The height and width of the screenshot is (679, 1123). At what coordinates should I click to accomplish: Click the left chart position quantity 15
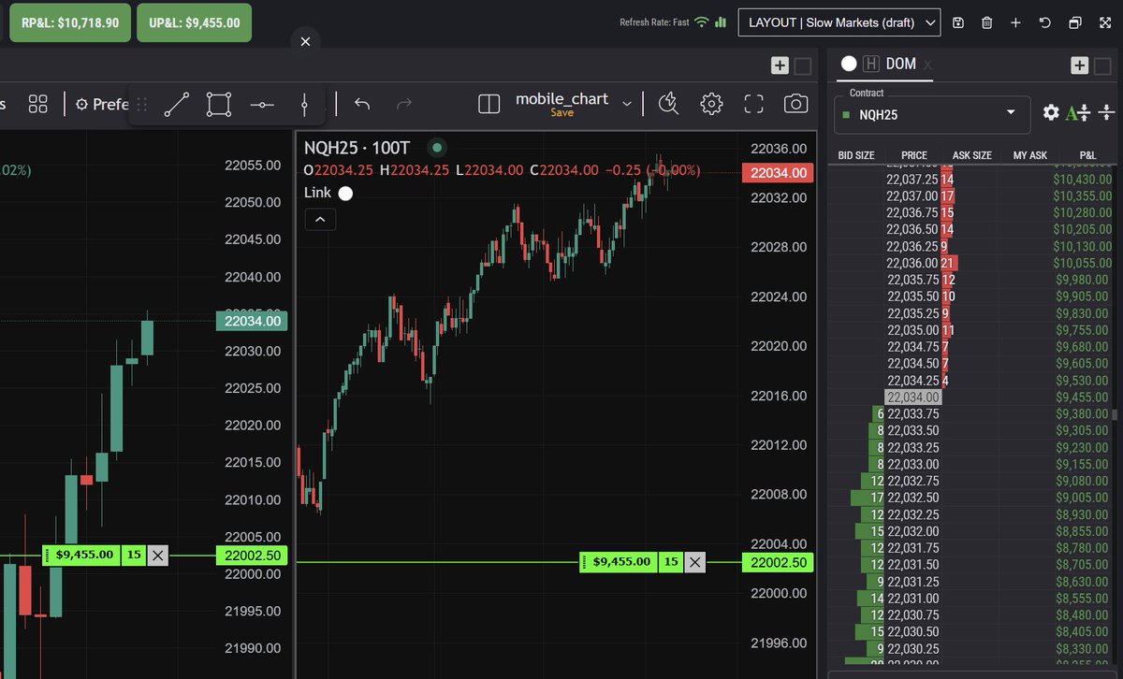tap(134, 556)
